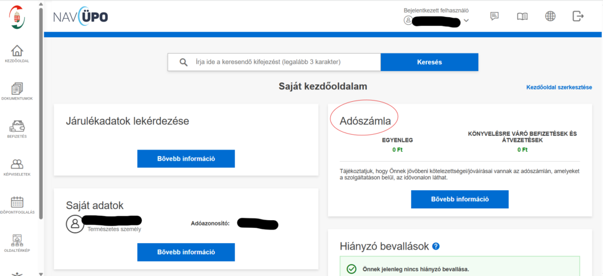
Task: Click the Egyenleg 0 Ft value
Action: click(x=397, y=150)
